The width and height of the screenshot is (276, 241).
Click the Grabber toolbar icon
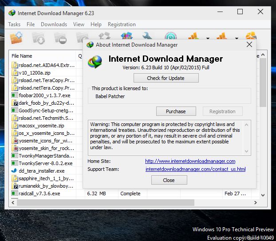[x=251, y=36]
